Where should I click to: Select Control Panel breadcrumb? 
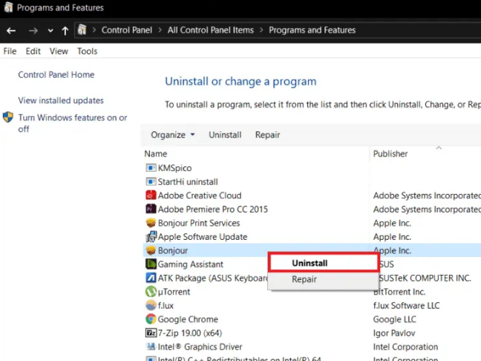point(127,30)
